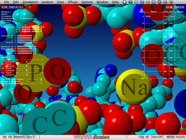Toggle Act 'No' for object 2

[x=171, y=23]
